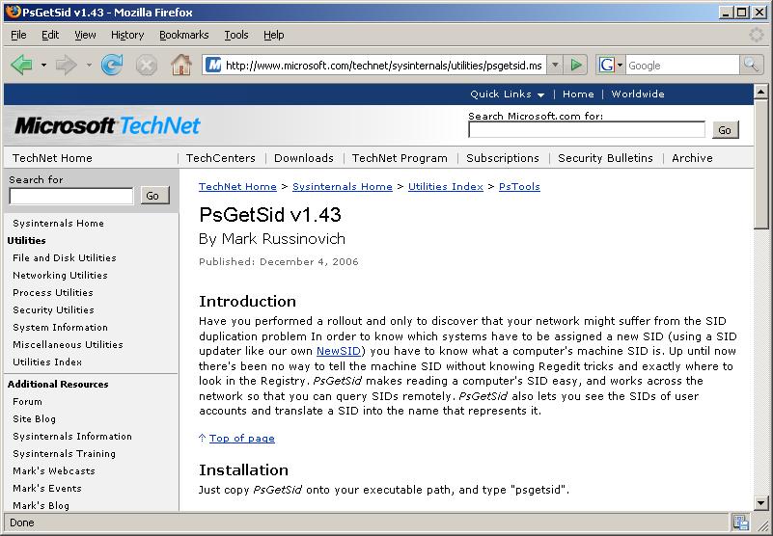Click the TechNet Home breadcrumb link

(x=237, y=187)
